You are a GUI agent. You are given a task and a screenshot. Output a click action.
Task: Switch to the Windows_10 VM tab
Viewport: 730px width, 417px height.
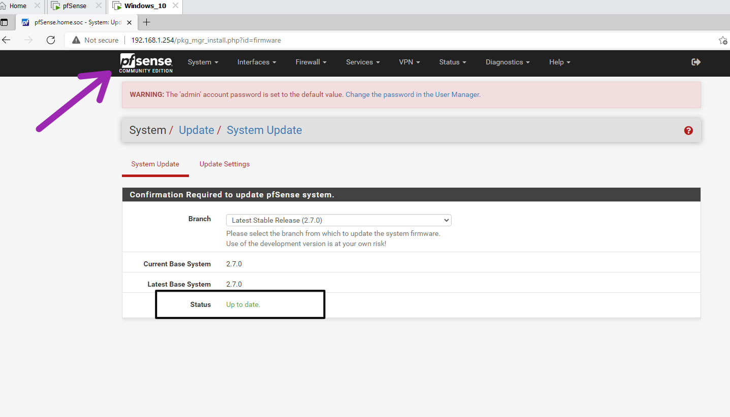(x=145, y=6)
